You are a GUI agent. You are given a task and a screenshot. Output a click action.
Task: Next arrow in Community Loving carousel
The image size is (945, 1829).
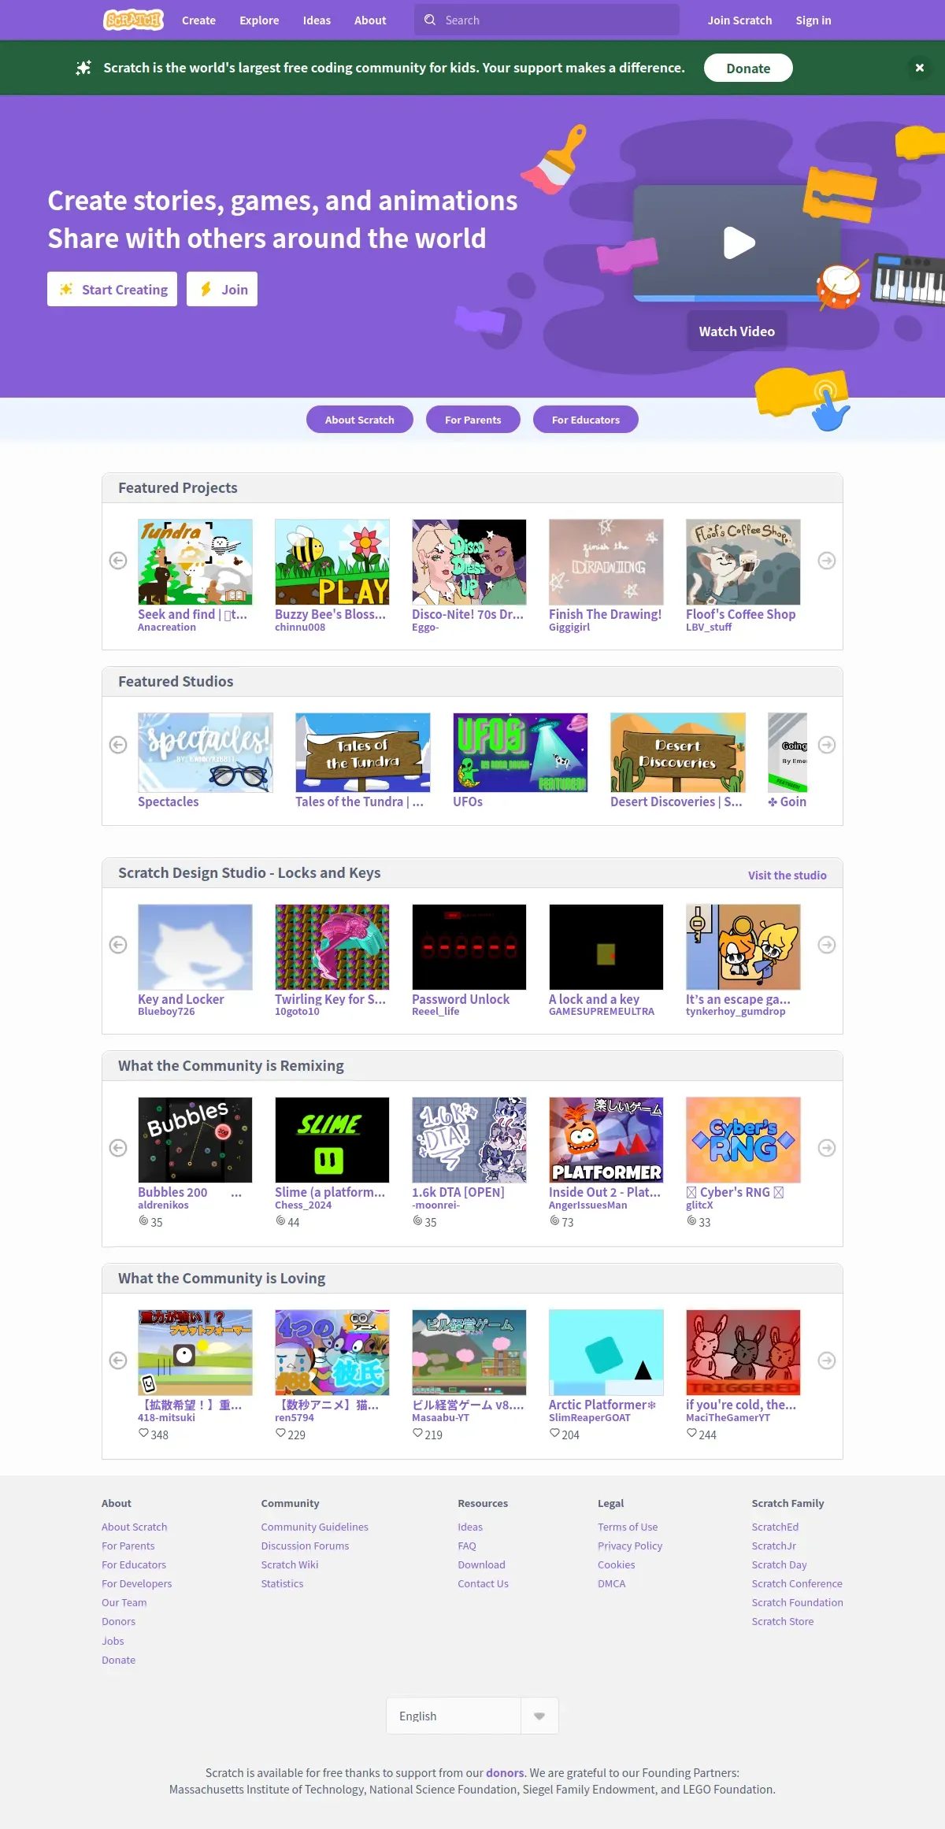tap(827, 1361)
